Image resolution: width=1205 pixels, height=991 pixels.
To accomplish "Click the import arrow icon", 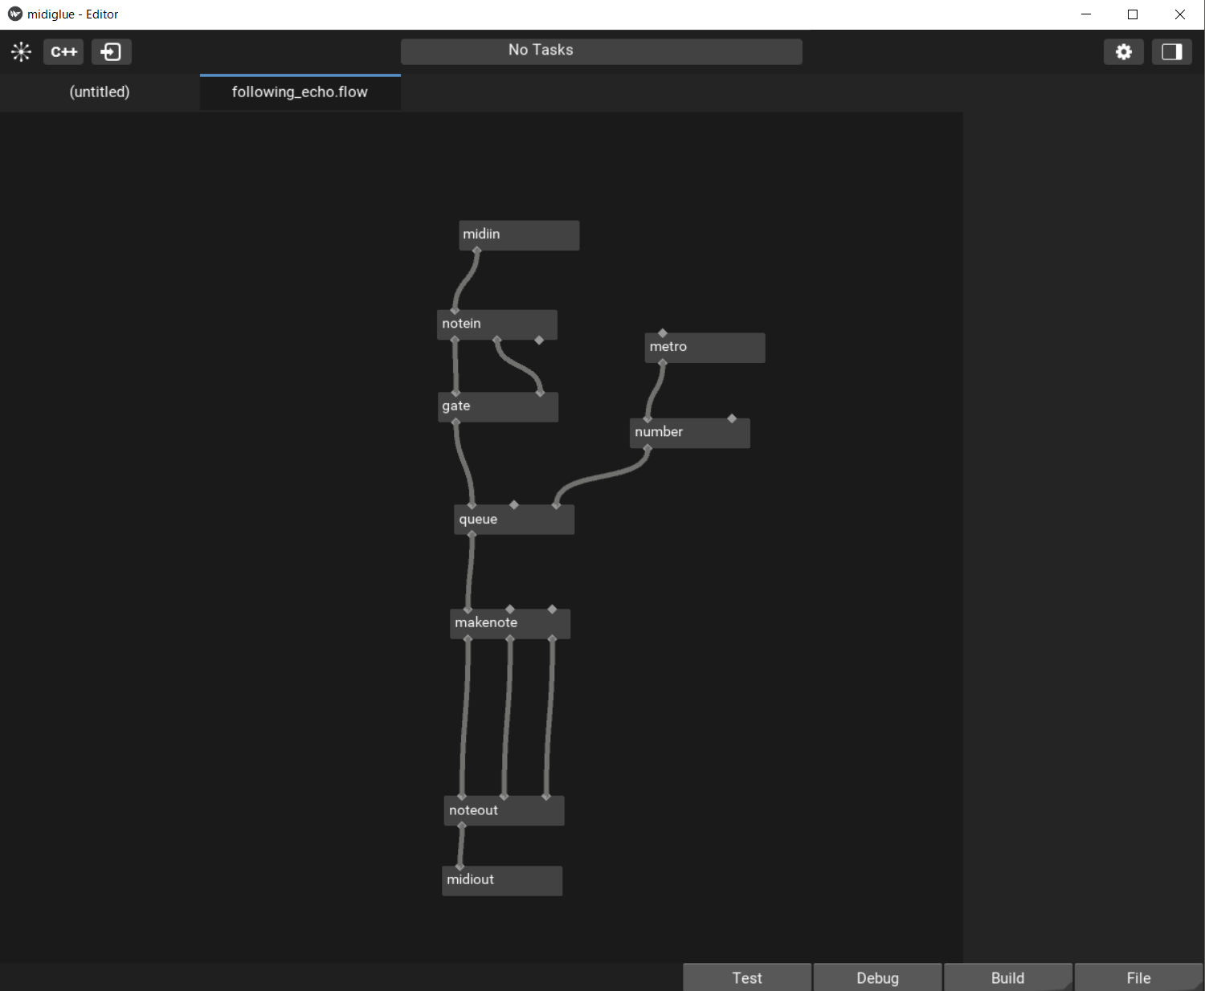I will (x=111, y=52).
